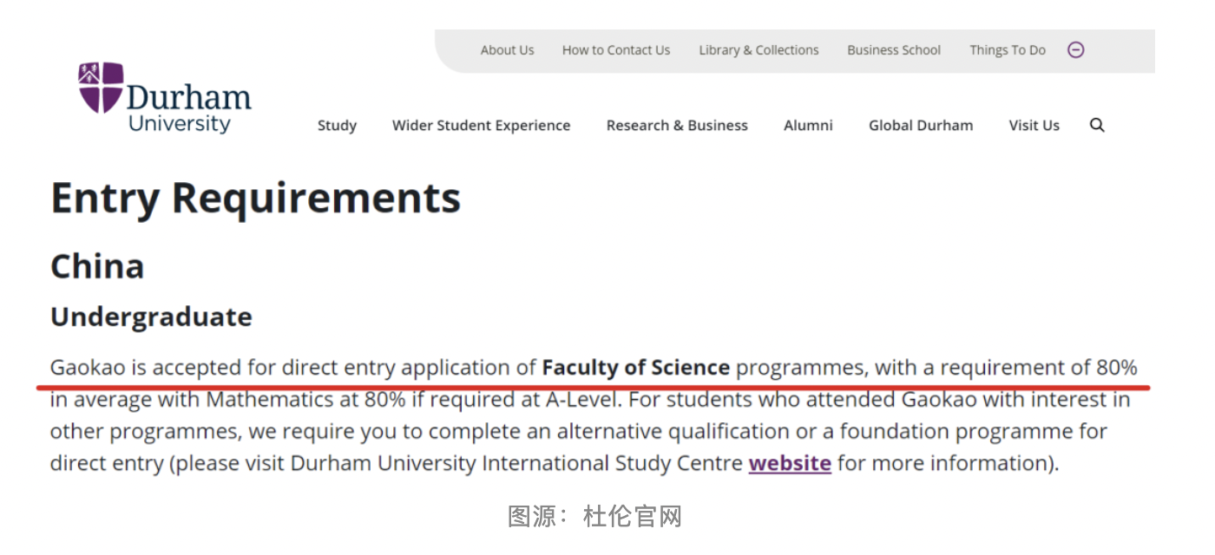Open the search magnifier icon
Viewport: 1215px width, 555px height.
tap(1097, 126)
